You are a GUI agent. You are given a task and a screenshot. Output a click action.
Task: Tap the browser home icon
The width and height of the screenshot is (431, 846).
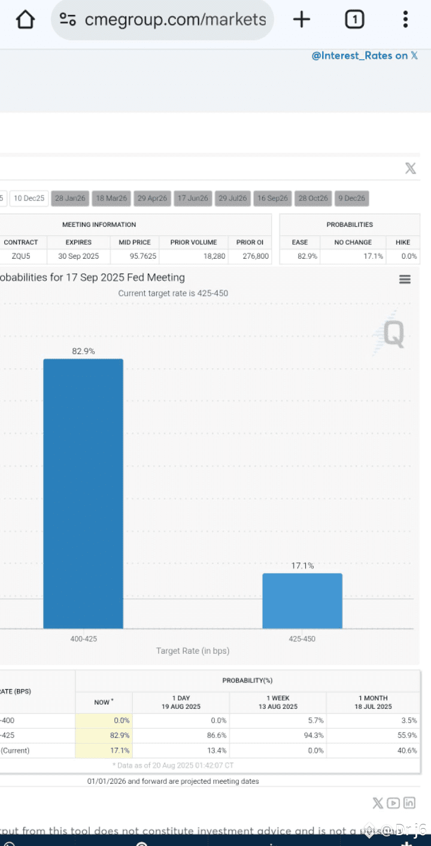tap(25, 20)
